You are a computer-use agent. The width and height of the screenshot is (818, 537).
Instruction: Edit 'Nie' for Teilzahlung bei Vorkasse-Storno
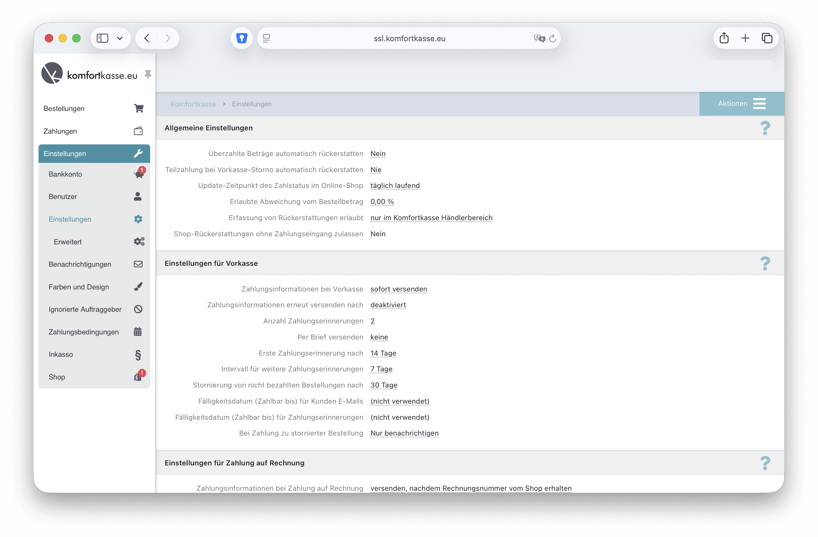[376, 170]
